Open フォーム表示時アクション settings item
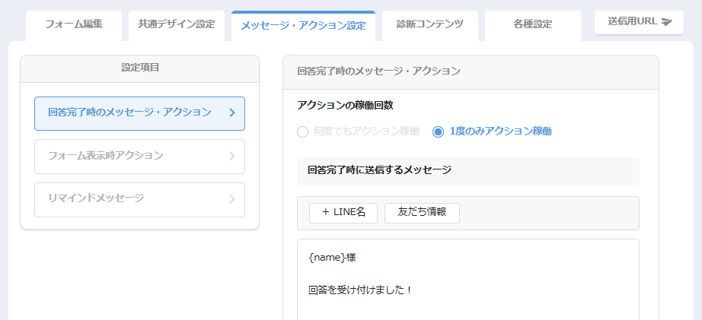This screenshot has height=320, width=702. click(x=139, y=157)
